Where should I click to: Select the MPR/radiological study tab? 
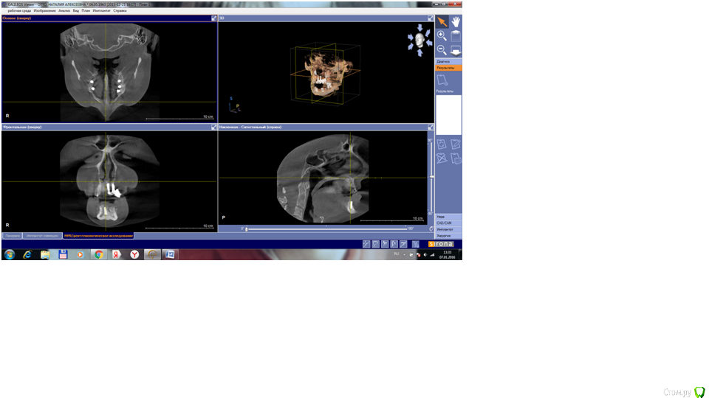98,235
